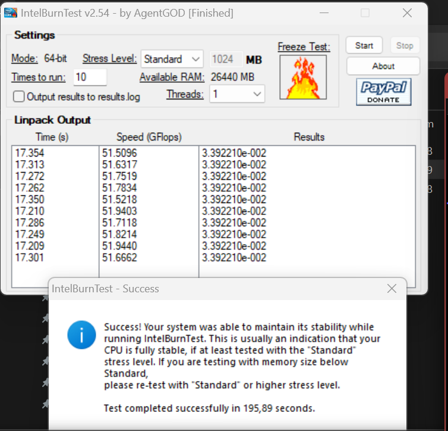Screen dimensions: 448x431
Task: Select time value 17.272
Action: point(30,176)
